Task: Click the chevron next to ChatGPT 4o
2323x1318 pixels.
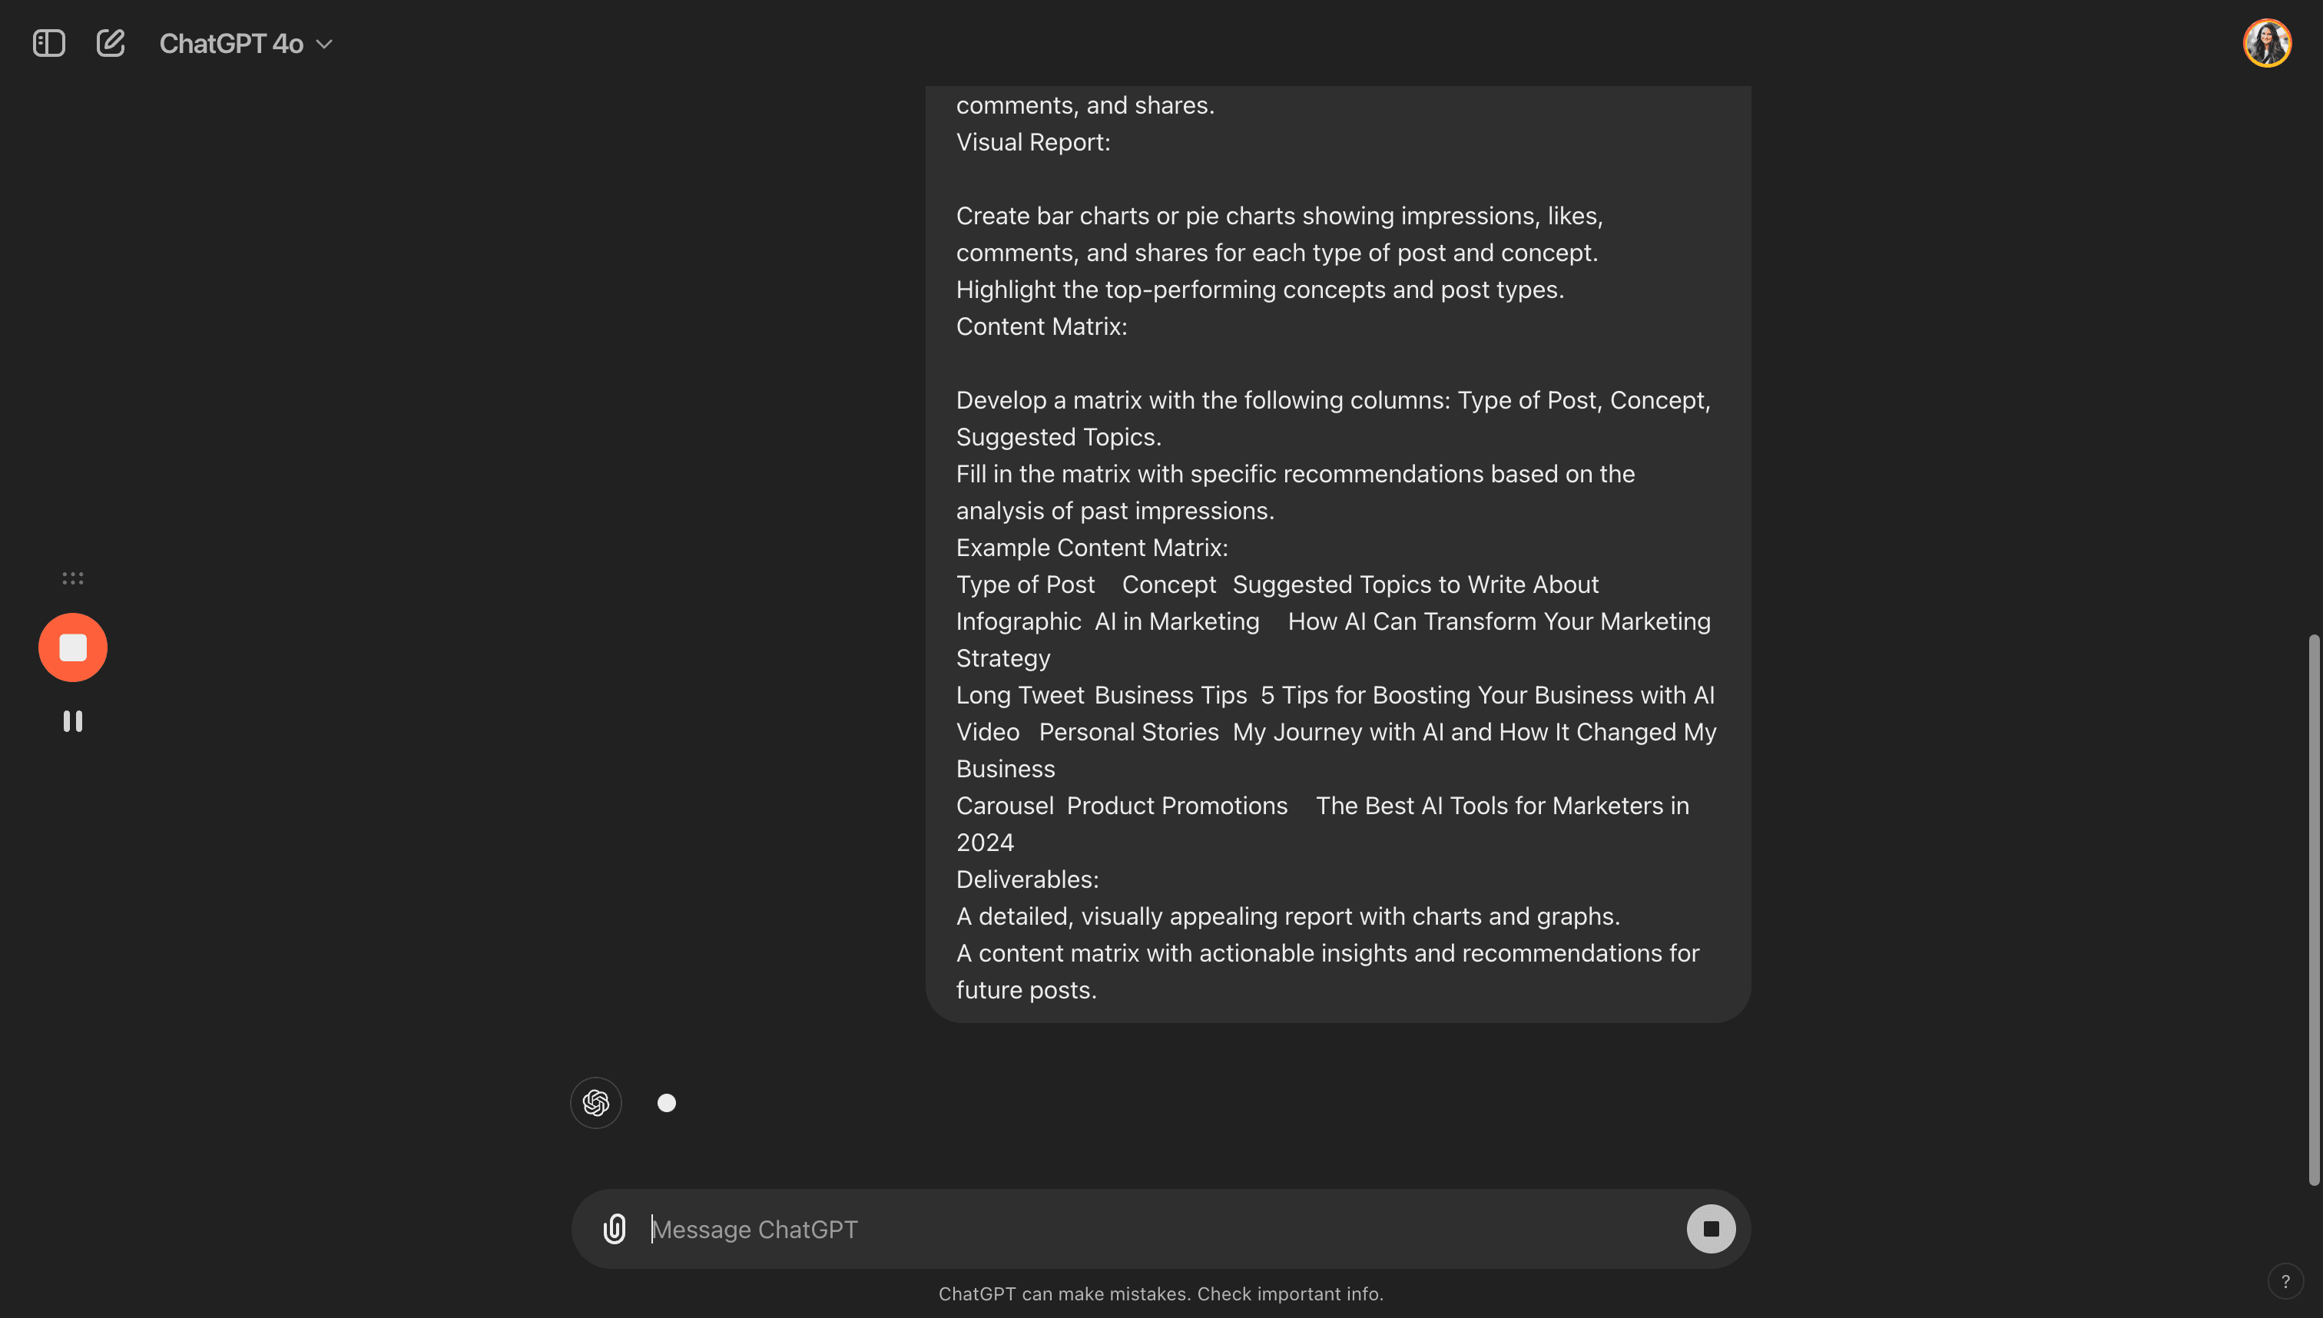Action: 324,45
